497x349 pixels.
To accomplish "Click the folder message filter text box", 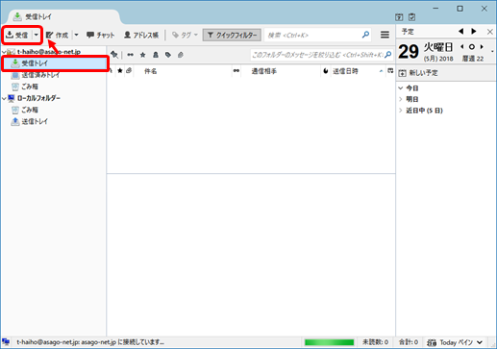I will pyautogui.click(x=321, y=55).
